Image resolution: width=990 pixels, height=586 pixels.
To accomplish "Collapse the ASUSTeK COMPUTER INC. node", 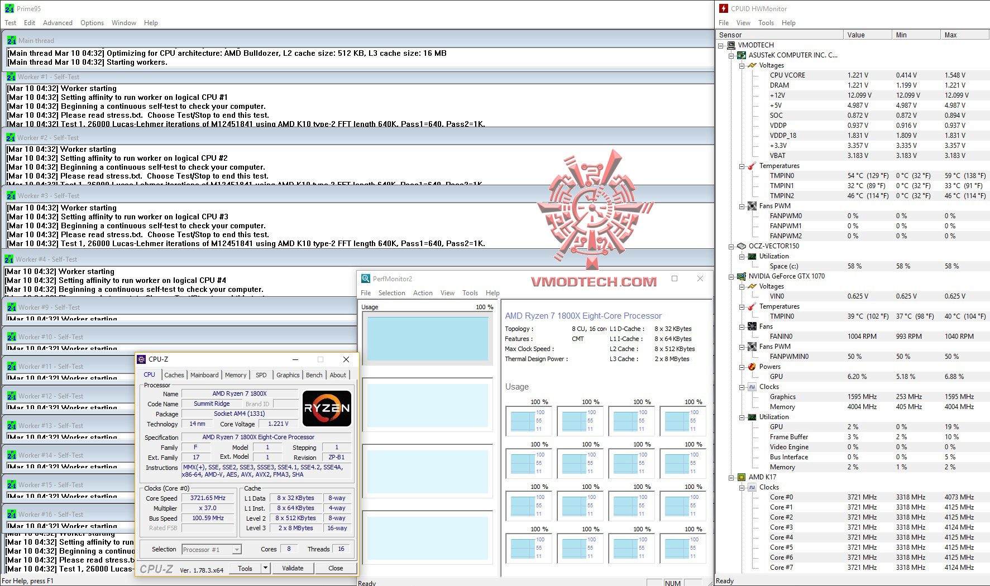I will coord(731,55).
